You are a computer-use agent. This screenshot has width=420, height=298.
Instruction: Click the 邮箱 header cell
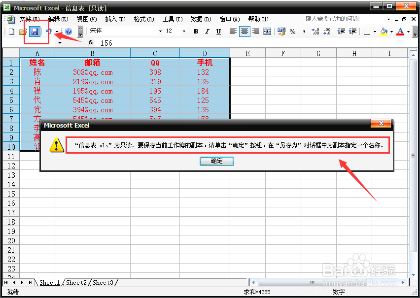93,63
